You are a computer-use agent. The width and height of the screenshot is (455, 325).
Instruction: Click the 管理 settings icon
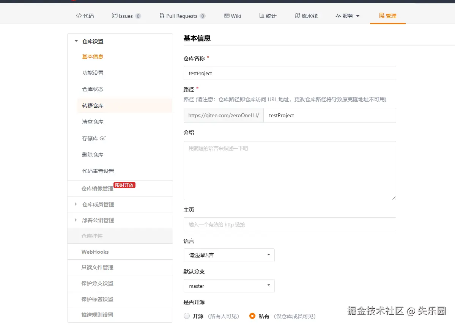tap(382, 16)
